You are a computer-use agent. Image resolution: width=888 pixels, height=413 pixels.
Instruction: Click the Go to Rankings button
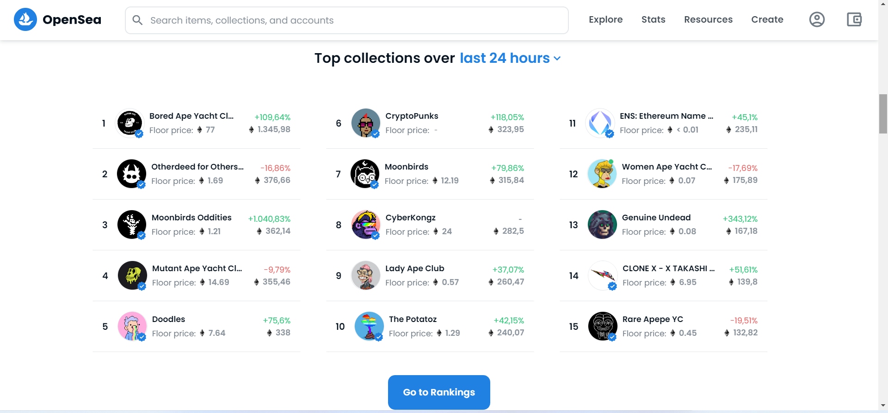point(439,392)
